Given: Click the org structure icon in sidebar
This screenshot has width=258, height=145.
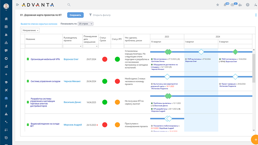Looking at the screenshot, I should coord(6,42).
